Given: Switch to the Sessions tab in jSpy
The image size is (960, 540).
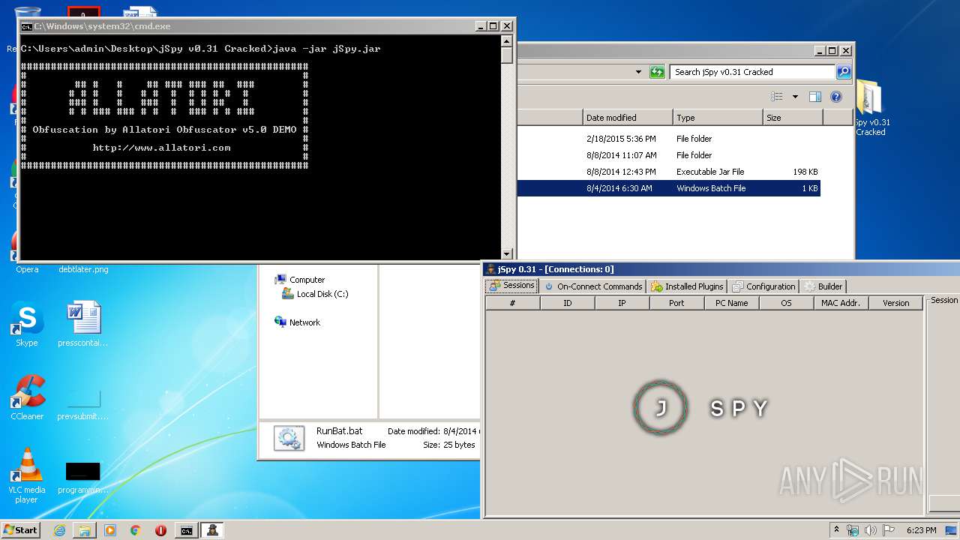Looking at the screenshot, I should pos(512,286).
